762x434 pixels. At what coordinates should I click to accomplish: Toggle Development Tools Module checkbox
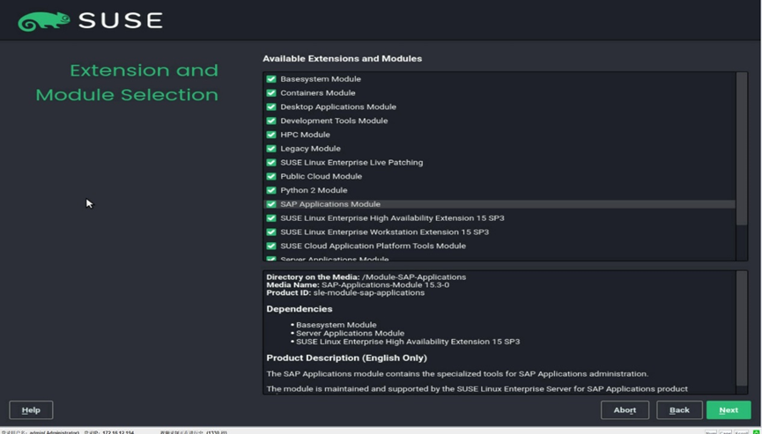[x=271, y=121]
